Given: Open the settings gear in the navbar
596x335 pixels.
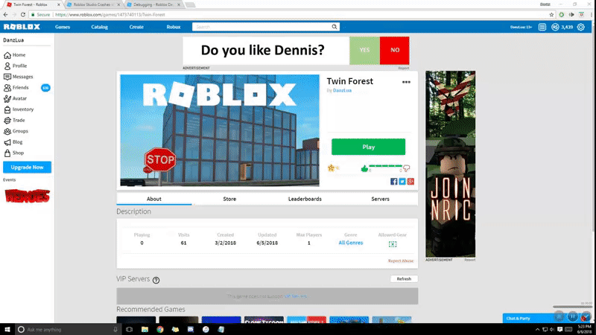Looking at the screenshot, I should click(x=581, y=27).
